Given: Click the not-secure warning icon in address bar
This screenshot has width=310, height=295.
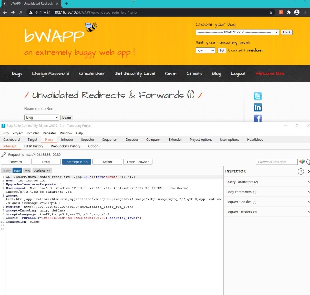Looking at the screenshot, I should click(30, 12).
